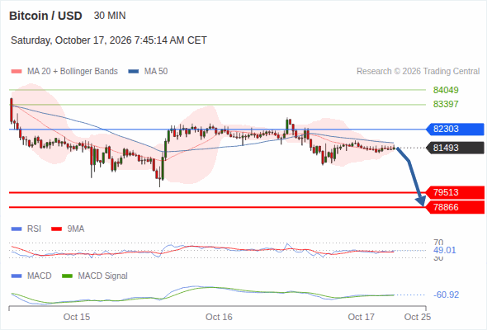Click the MACD legend label
This screenshot has width=487, height=330.
(40, 276)
